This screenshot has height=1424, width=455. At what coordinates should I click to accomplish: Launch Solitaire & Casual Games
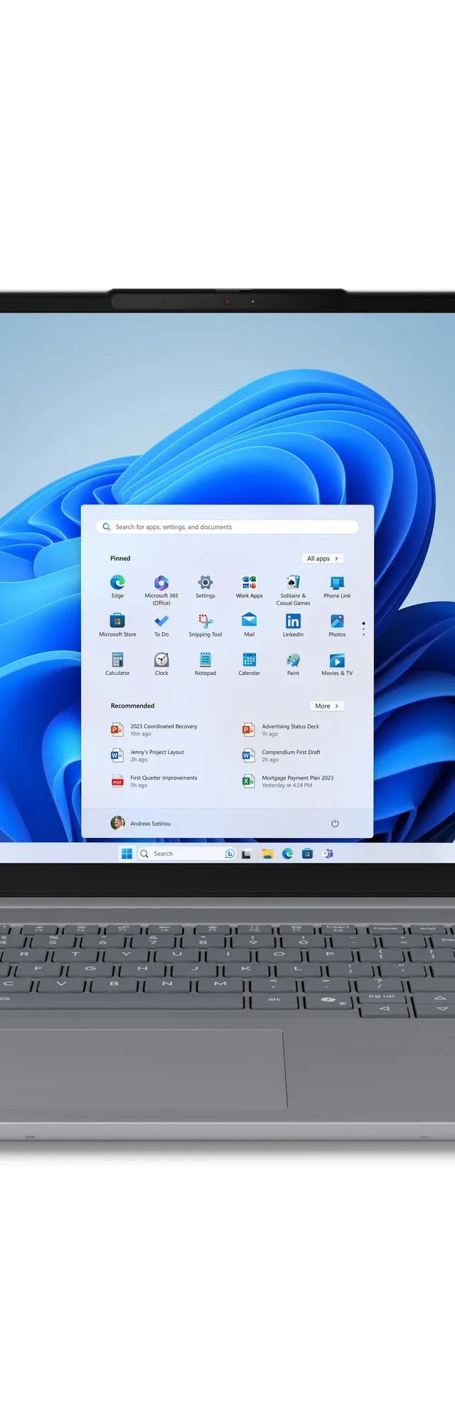[293, 590]
